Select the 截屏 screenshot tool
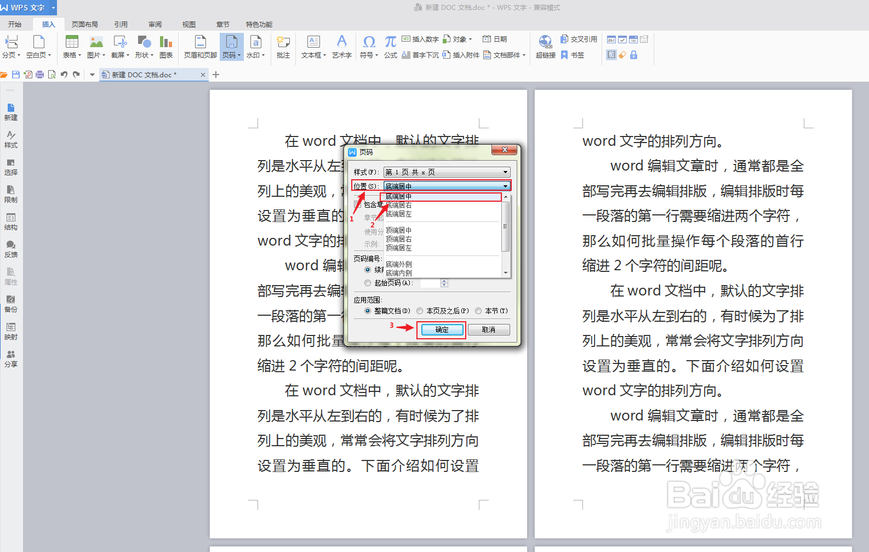 [120, 47]
